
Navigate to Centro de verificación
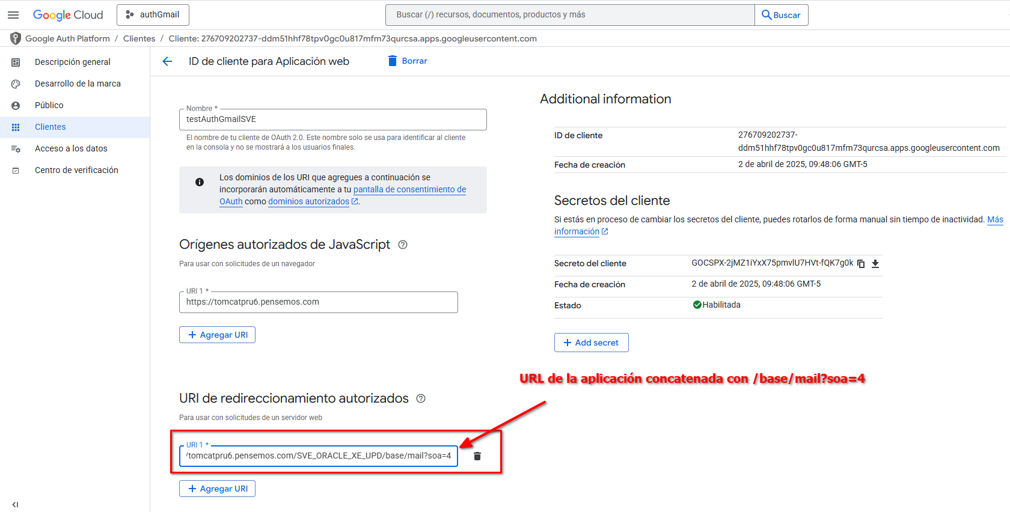(x=76, y=170)
